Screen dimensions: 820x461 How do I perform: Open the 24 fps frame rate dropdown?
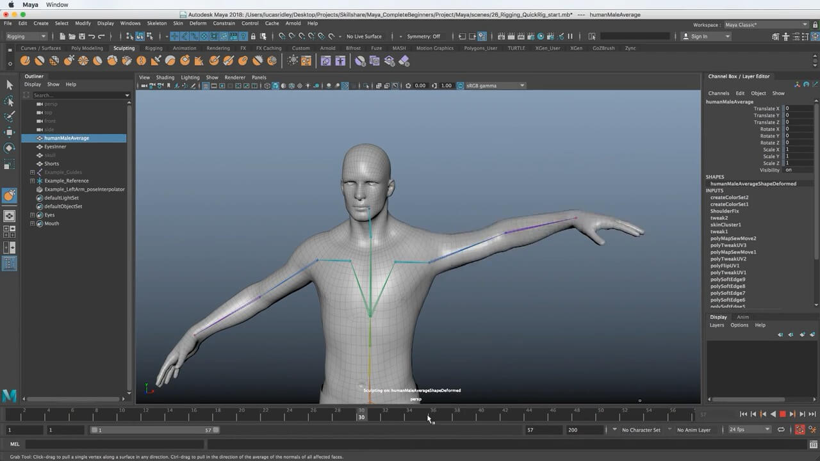tap(750, 430)
